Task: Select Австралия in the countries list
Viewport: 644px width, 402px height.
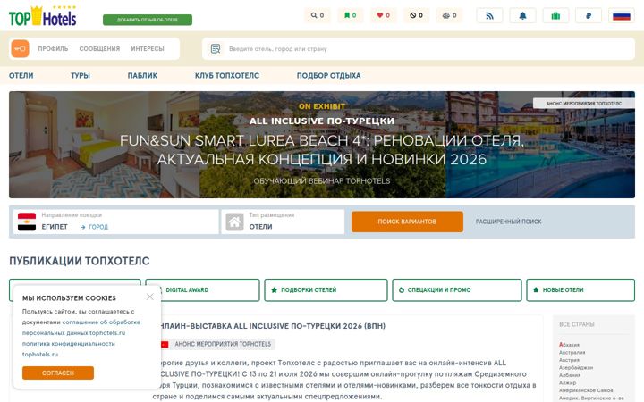Action: pos(572,352)
